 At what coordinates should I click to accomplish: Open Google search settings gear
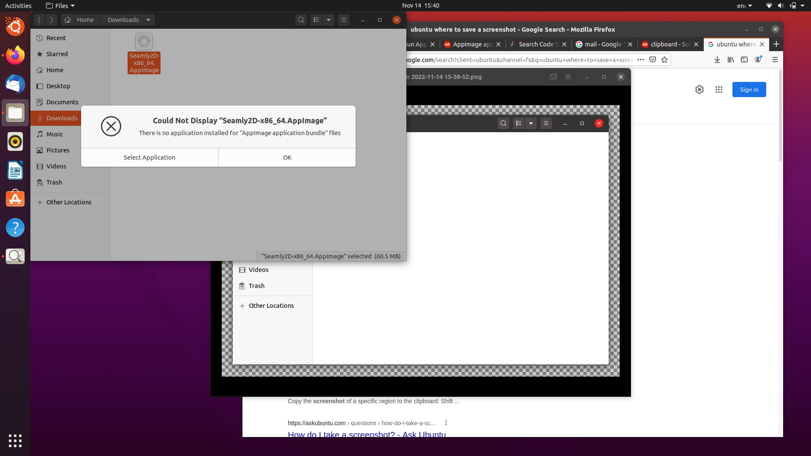[699, 90]
